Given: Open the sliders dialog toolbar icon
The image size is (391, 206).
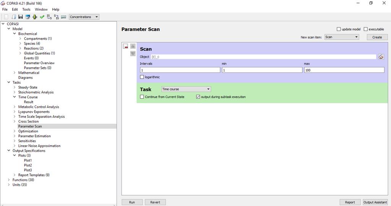Looking at the screenshot, I should 63,17.
